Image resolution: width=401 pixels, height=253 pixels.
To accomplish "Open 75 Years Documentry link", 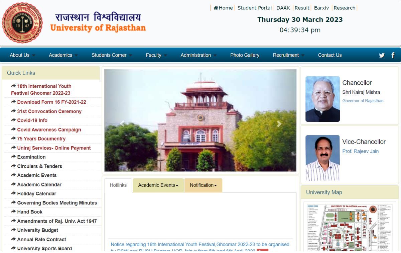I will click(x=41, y=139).
